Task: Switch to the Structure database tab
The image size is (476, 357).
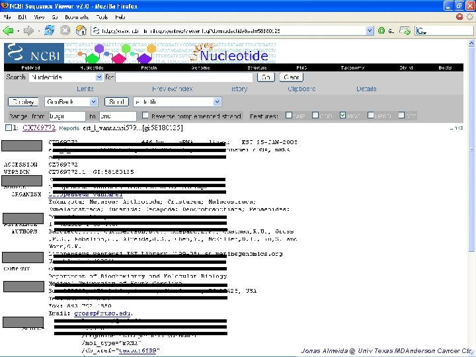Action: point(257,67)
